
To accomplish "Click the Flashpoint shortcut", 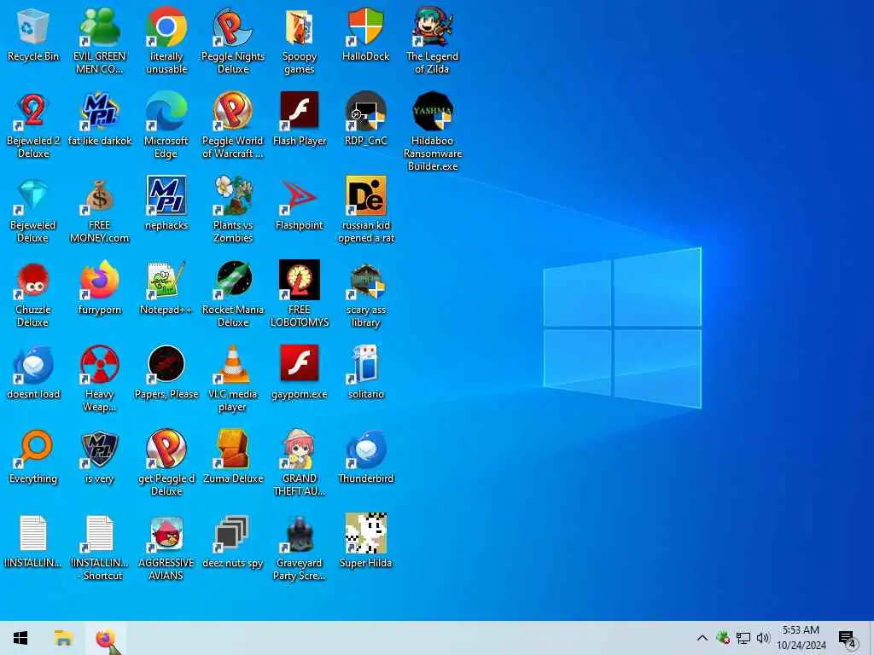I will coord(300,205).
